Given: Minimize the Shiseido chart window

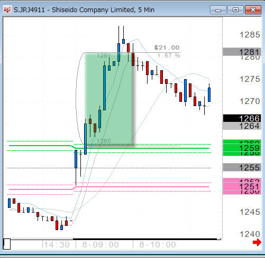Looking at the screenshot, I should pos(218,10).
